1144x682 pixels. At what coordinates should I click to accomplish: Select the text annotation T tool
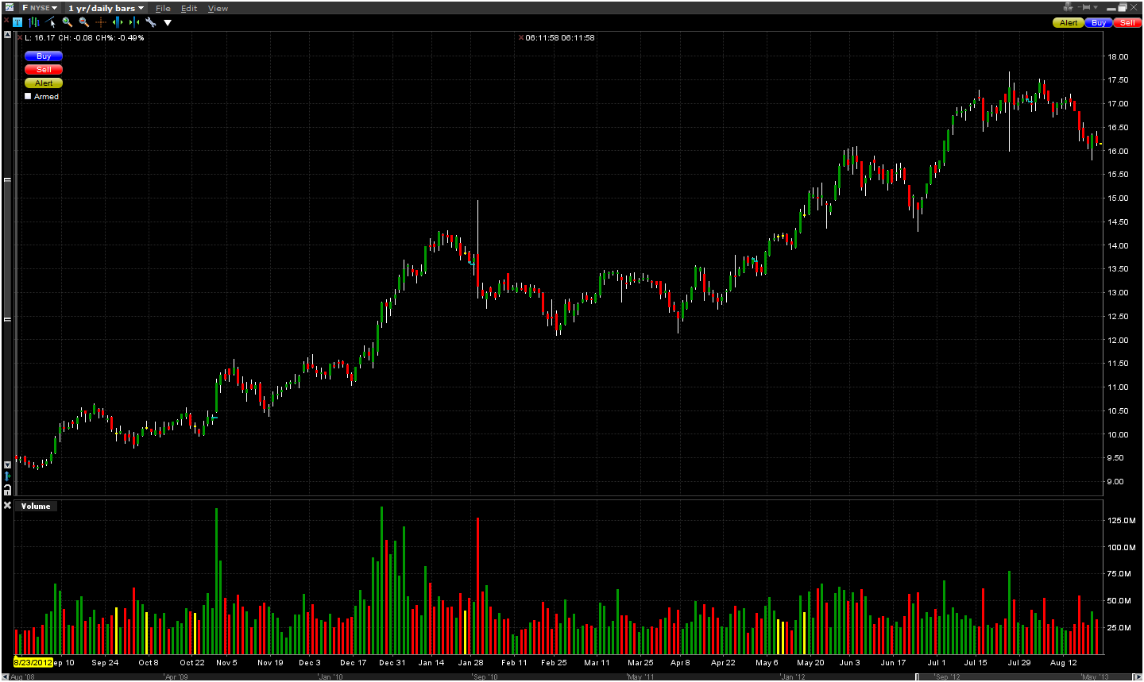click(x=17, y=22)
